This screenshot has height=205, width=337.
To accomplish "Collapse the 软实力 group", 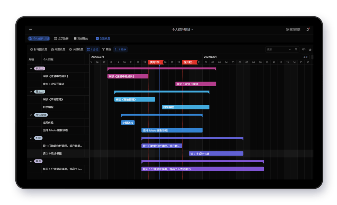I will (x=31, y=69).
